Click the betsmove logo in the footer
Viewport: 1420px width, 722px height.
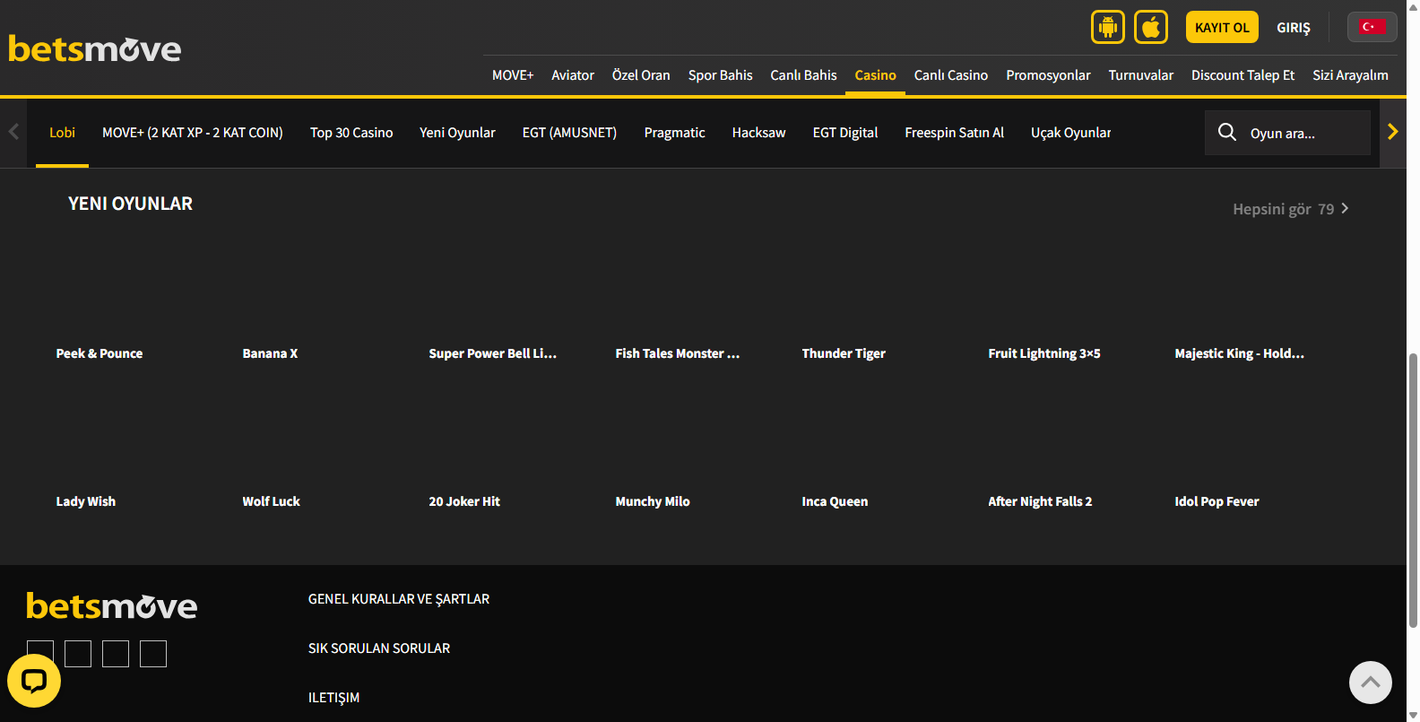click(x=112, y=606)
